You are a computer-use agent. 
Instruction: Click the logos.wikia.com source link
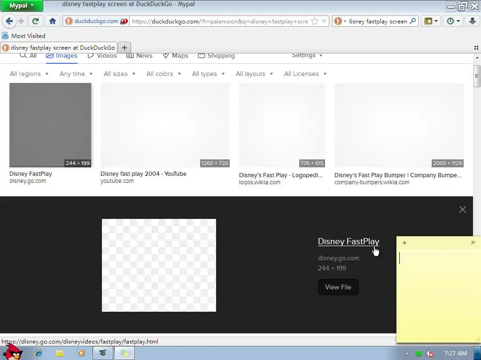[x=259, y=182]
